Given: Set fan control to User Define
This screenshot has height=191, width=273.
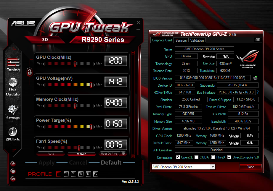Looking at the screenshot, I should (109, 154).
